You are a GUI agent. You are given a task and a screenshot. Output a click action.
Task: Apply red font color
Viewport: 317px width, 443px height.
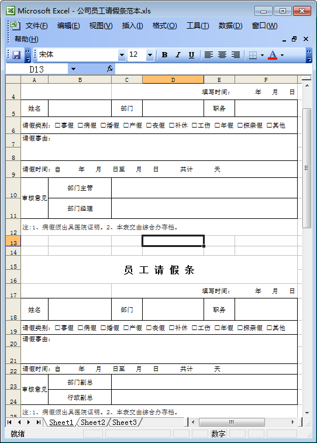point(273,55)
